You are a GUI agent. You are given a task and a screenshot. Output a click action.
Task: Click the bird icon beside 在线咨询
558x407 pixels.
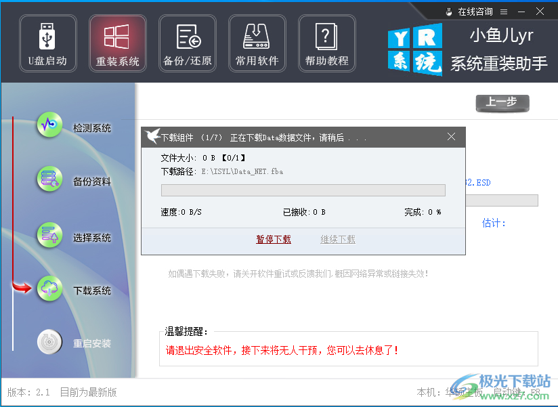(448, 11)
